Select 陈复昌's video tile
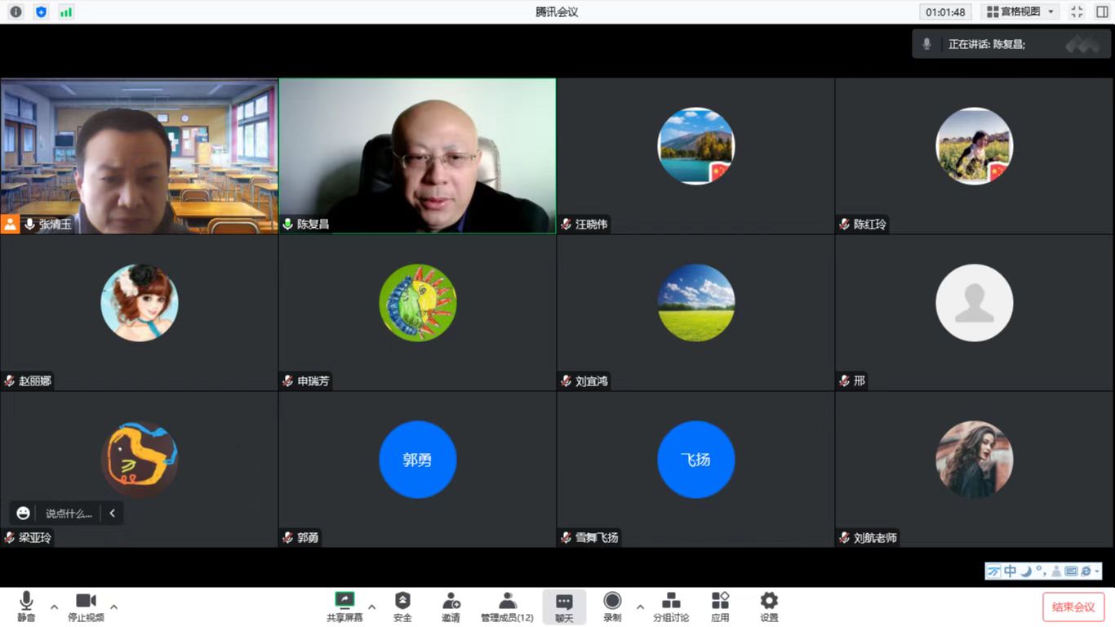Screen dimensions: 1115x627 coord(417,155)
